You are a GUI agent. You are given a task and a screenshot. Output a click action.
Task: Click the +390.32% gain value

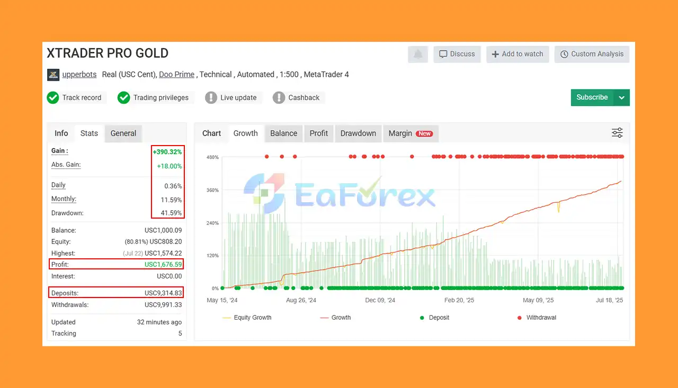pyautogui.click(x=167, y=152)
